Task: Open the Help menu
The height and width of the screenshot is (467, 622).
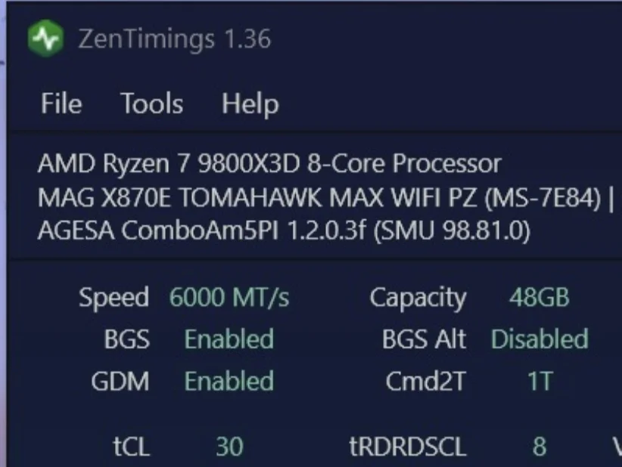Action: (x=250, y=104)
